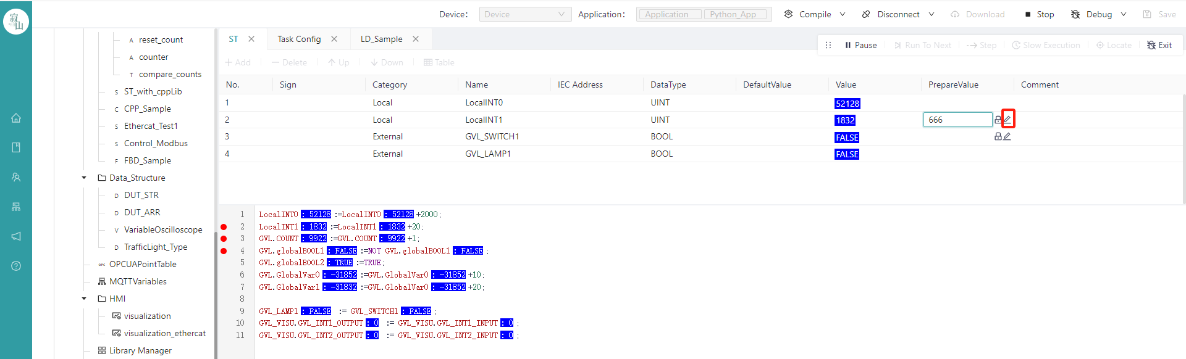Click the visualization_ethercat screen icon
1186x359 pixels.
click(x=117, y=333)
